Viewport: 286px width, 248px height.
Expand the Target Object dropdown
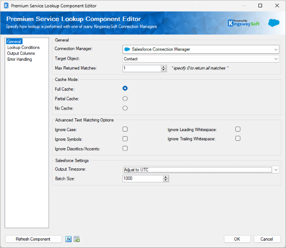(276, 59)
